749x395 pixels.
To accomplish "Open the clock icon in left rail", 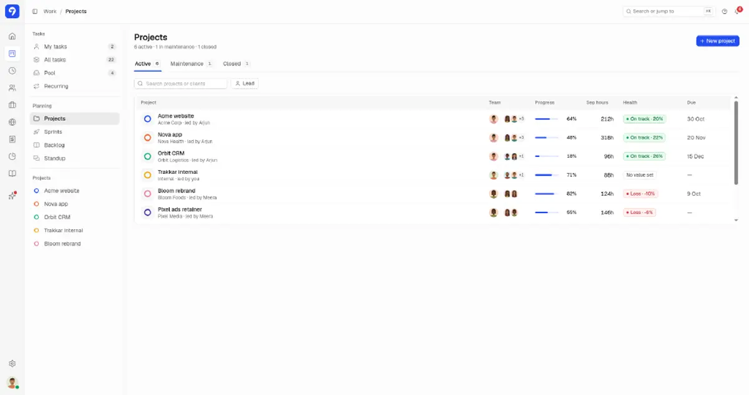I will [x=12, y=70].
